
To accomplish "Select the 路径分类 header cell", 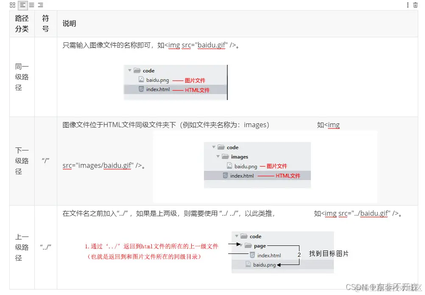I will tap(22, 23).
